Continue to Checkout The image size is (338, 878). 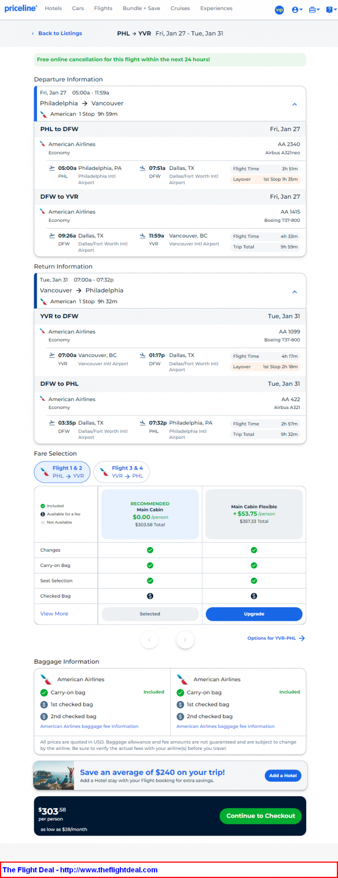[260, 816]
